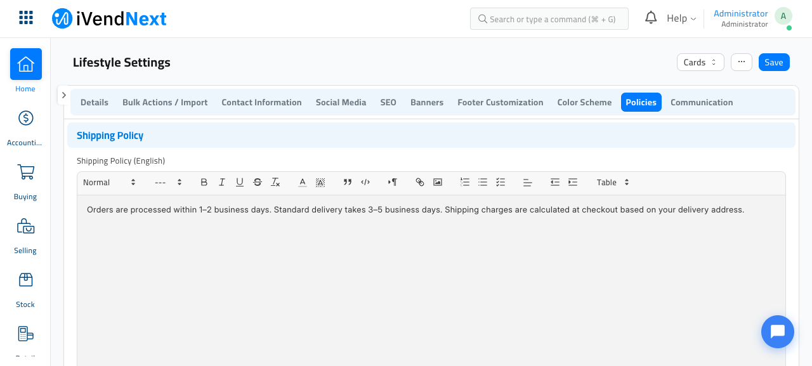Screen dimensions: 812x366
Task: Click the Administrator avatar
Action: [x=783, y=16]
